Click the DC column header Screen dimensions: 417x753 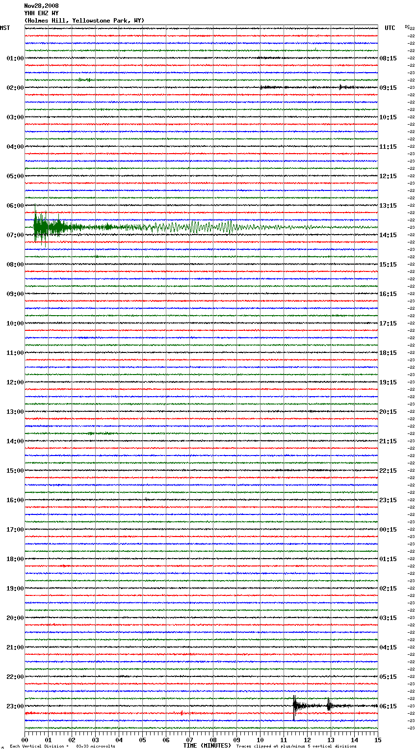point(408,27)
